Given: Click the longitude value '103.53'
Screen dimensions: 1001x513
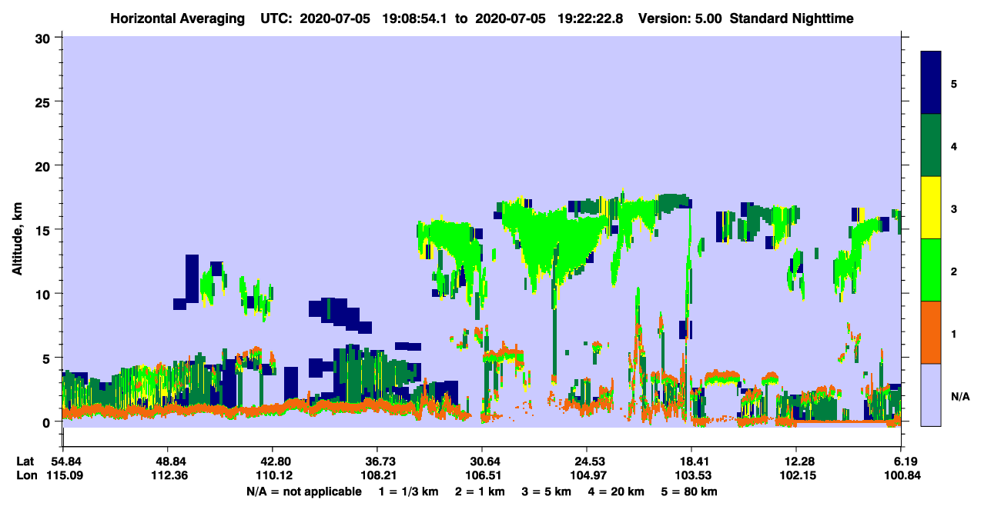Looking at the screenshot, I should click(691, 475).
